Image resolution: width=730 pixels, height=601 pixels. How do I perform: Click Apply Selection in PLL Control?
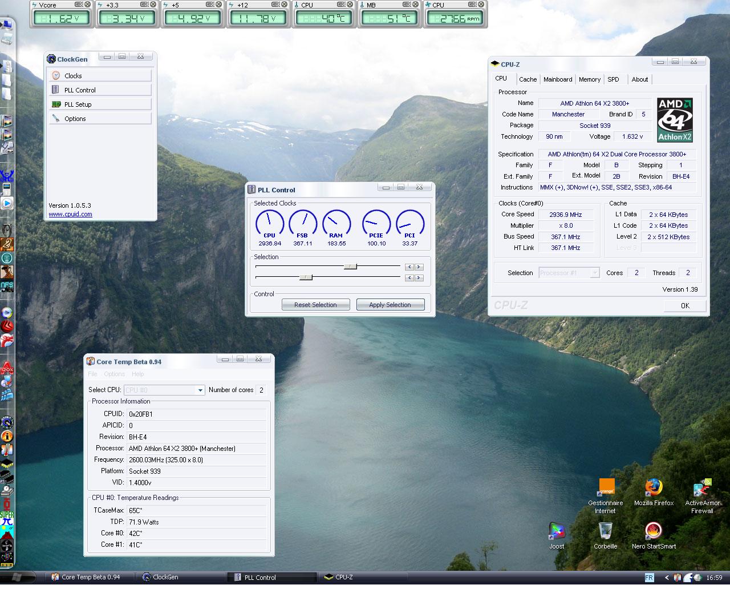390,305
